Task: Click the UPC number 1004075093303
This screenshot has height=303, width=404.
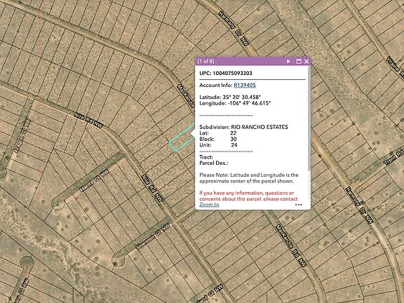Action: point(232,73)
